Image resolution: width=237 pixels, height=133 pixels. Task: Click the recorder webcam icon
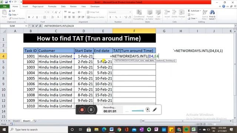(x=148, y=110)
